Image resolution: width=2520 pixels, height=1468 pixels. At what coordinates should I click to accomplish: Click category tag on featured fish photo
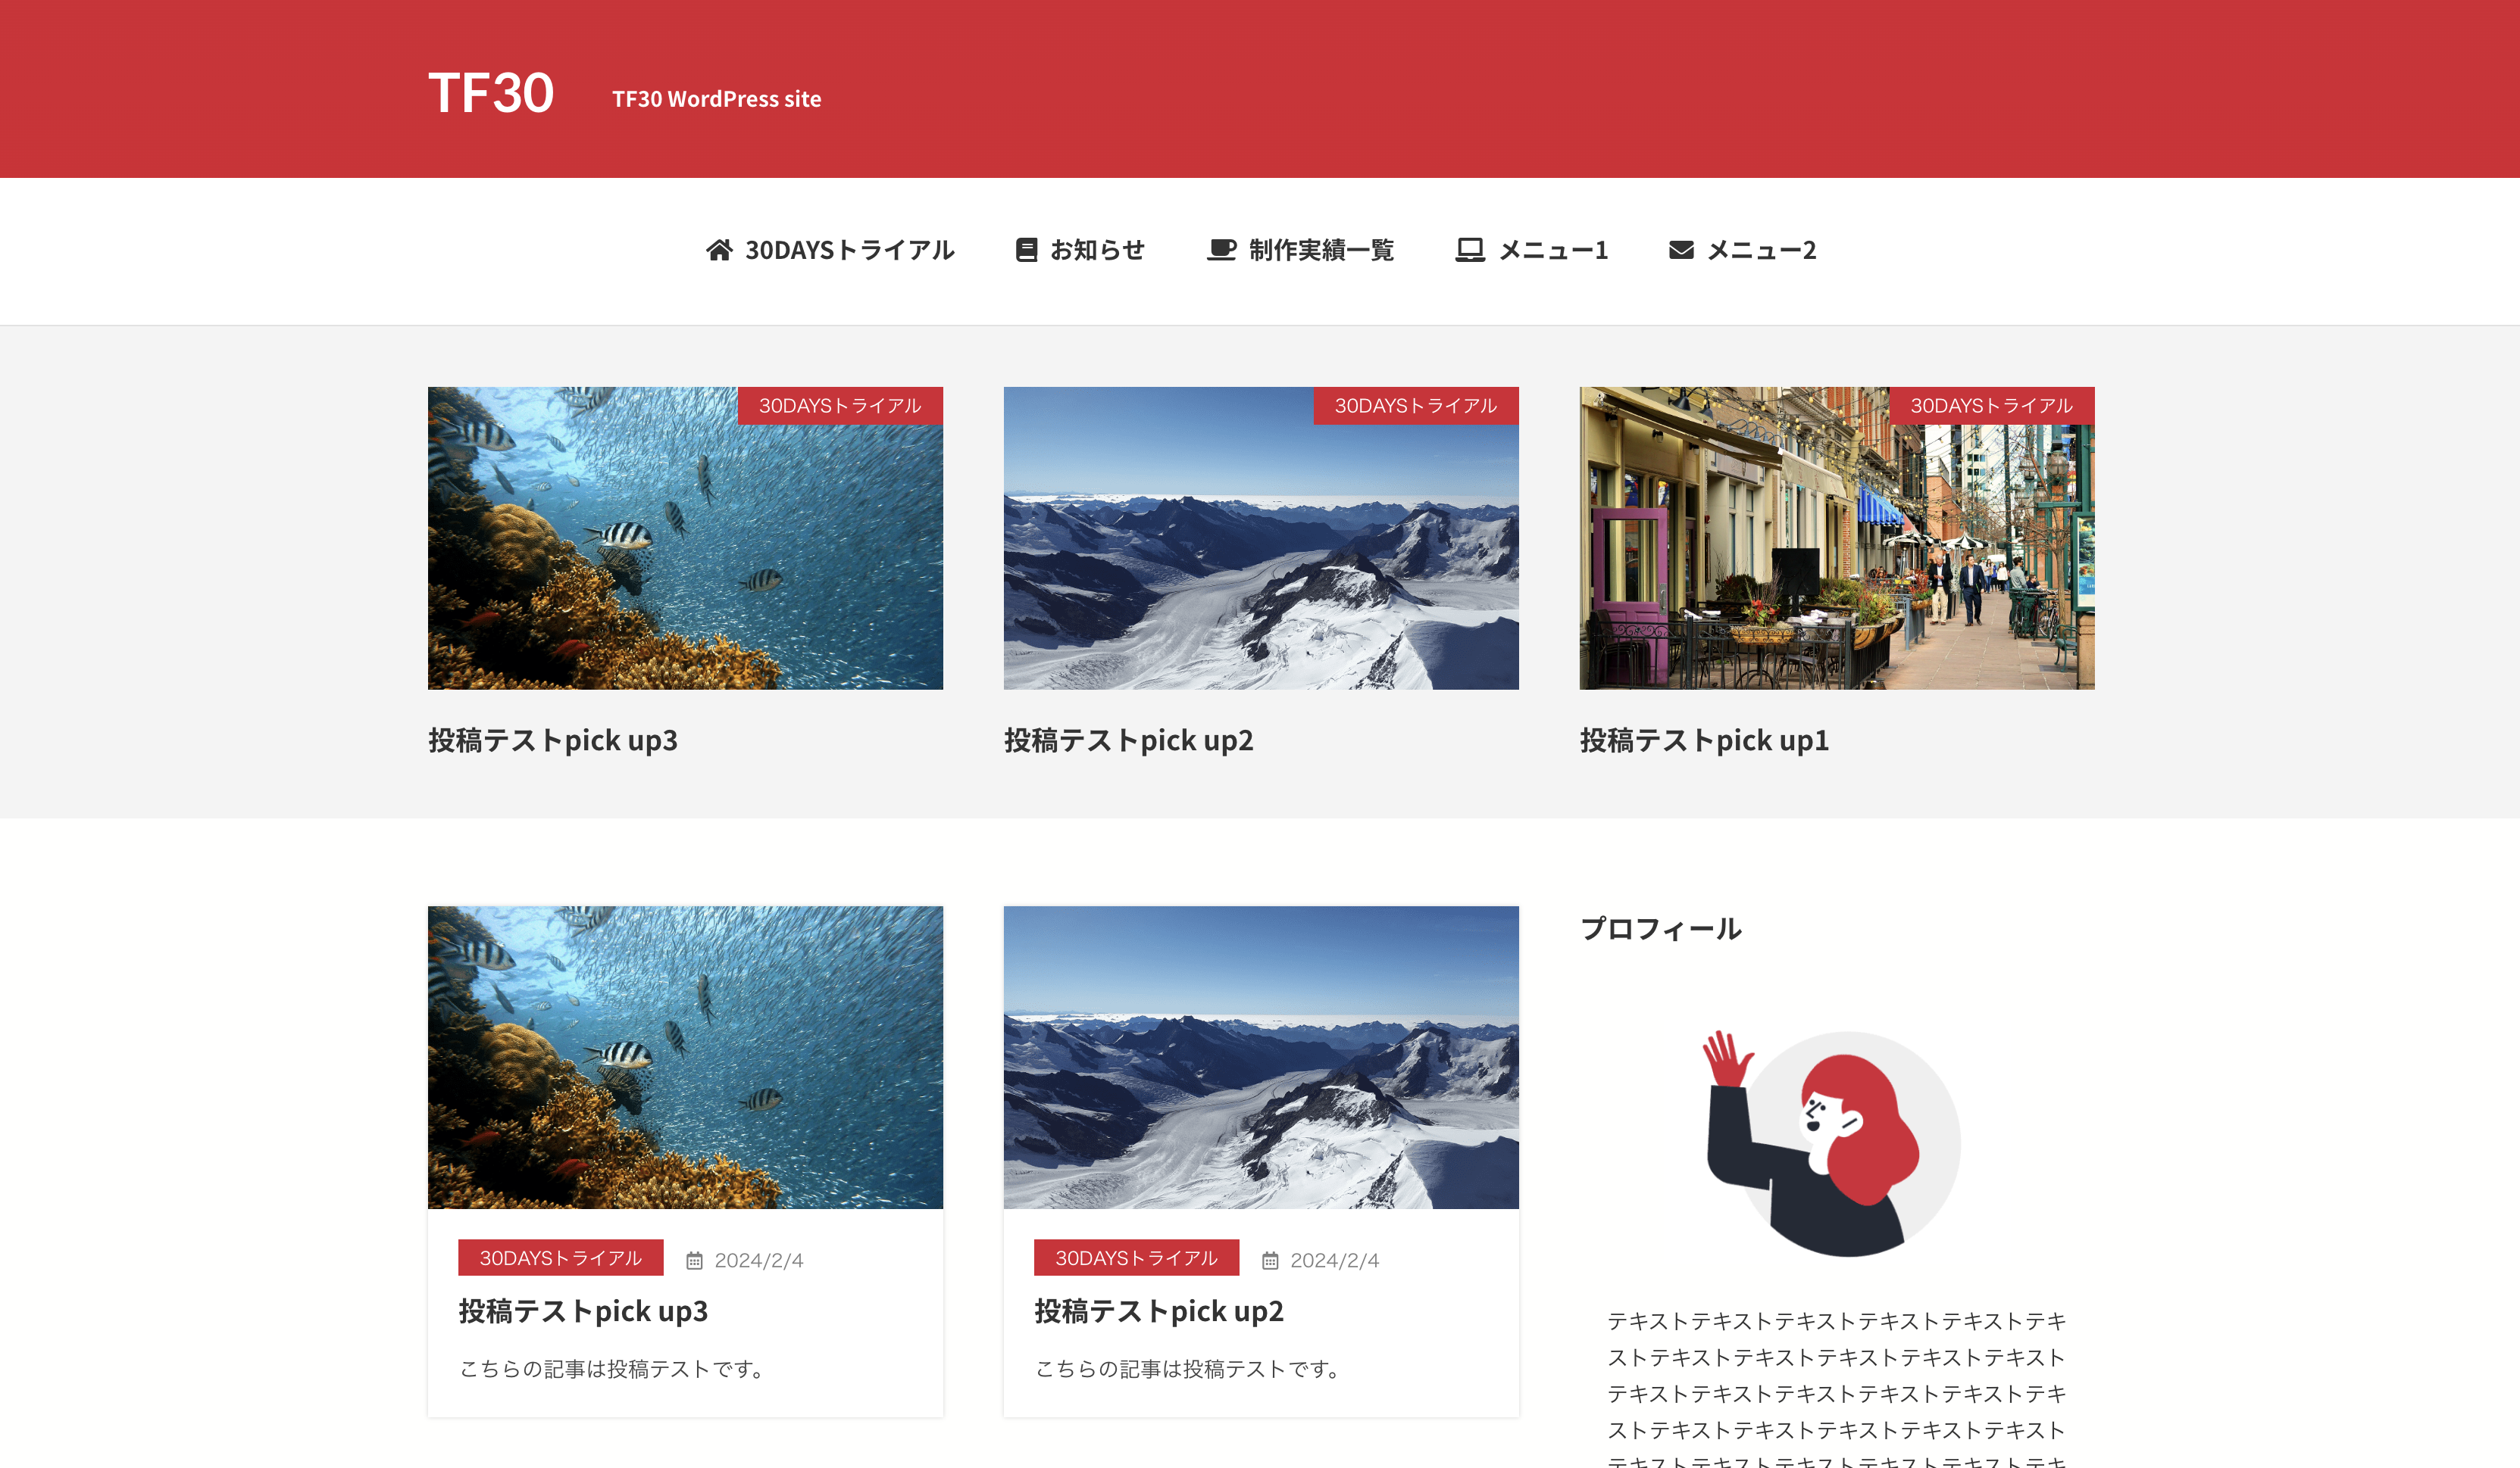840,406
